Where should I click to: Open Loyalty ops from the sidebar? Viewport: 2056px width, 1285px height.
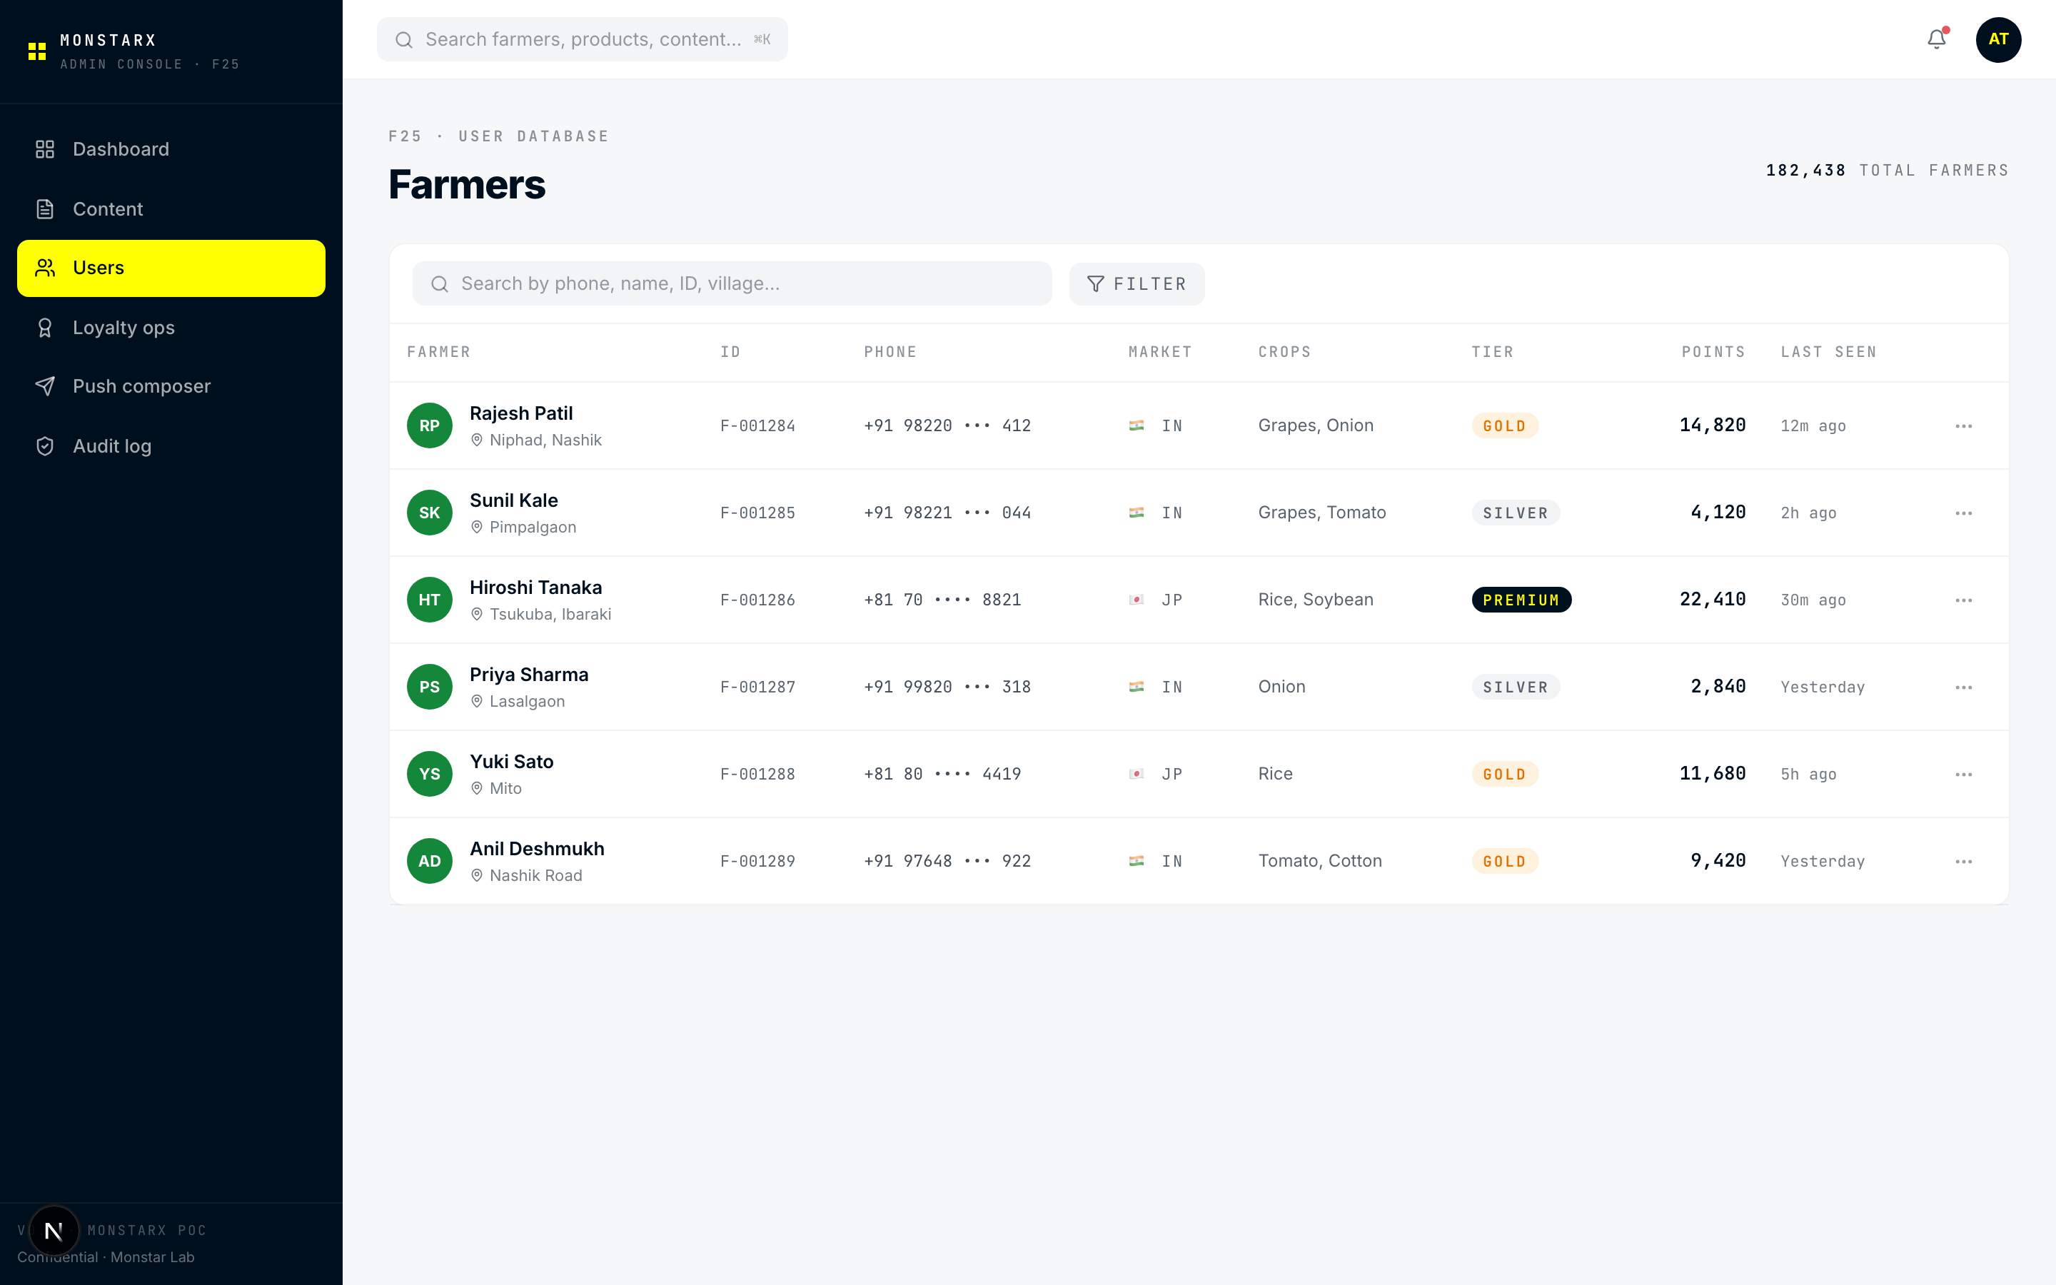(x=124, y=327)
